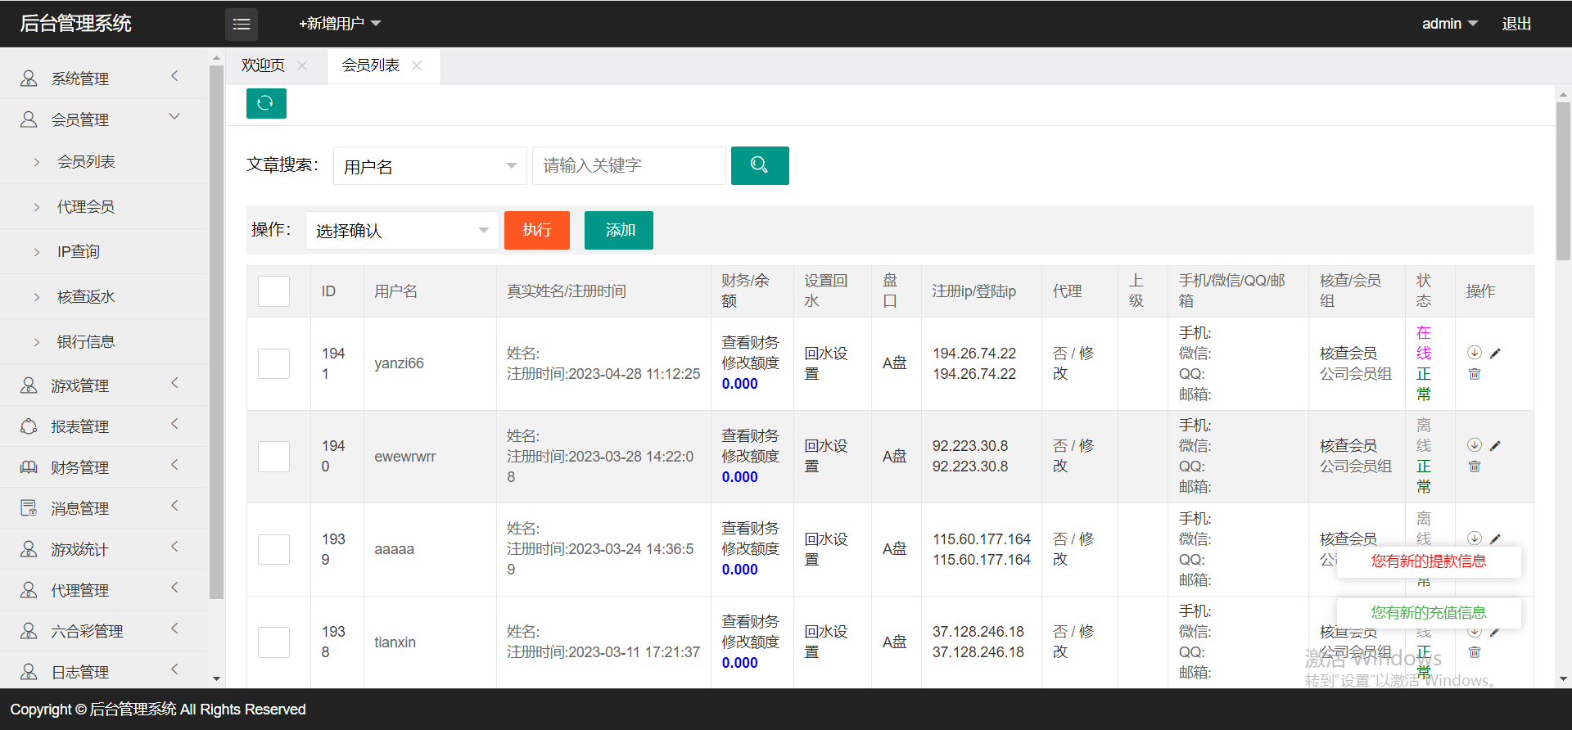The image size is (1572, 730).
Task: Click delete trash icon for ewewrwrr
Action: point(1475,466)
